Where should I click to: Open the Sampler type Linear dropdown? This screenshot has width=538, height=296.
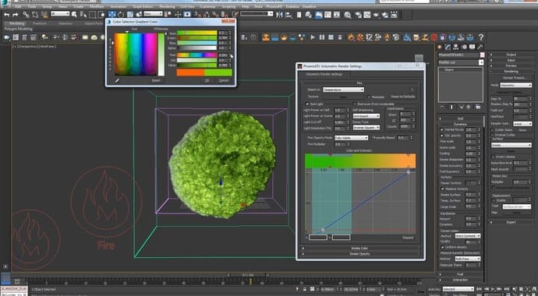(522, 124)
